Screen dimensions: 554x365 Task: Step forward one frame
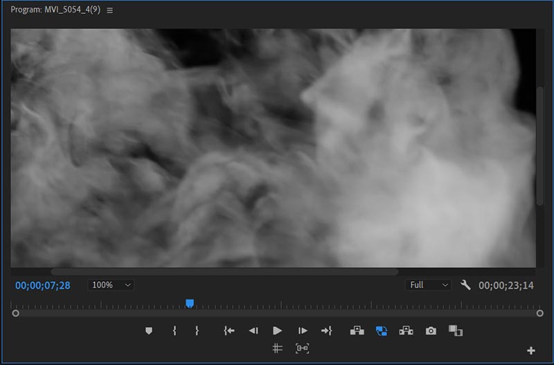click(x=303, y=331)
